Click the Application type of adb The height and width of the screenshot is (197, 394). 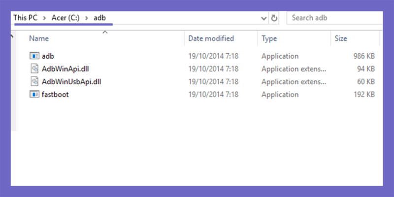pos(280,56)
